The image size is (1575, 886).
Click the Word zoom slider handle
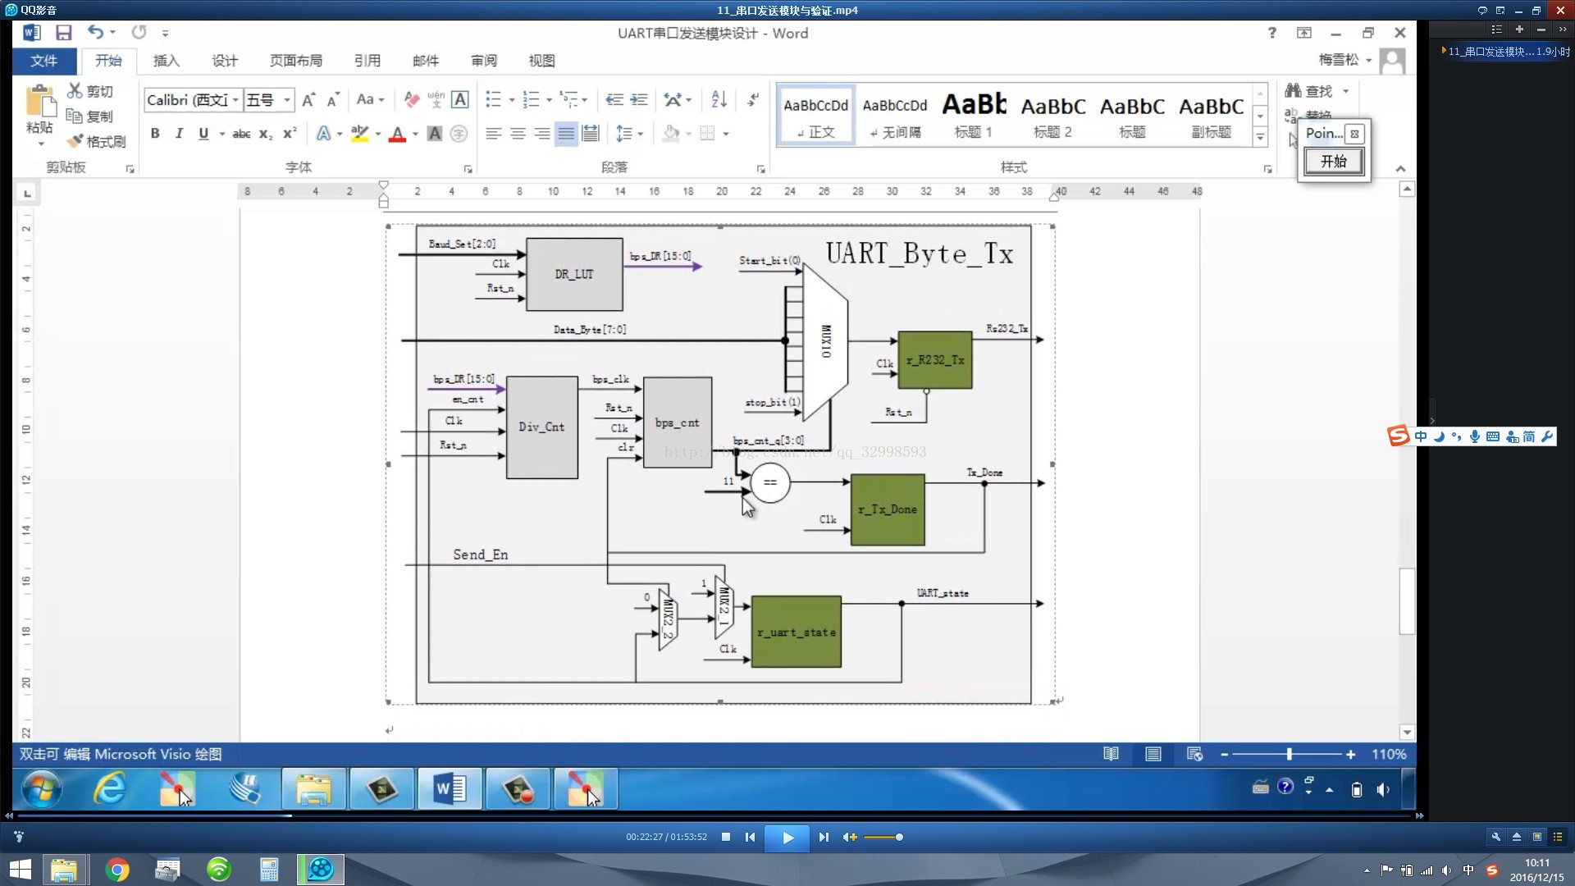(x=1289, y=754)
